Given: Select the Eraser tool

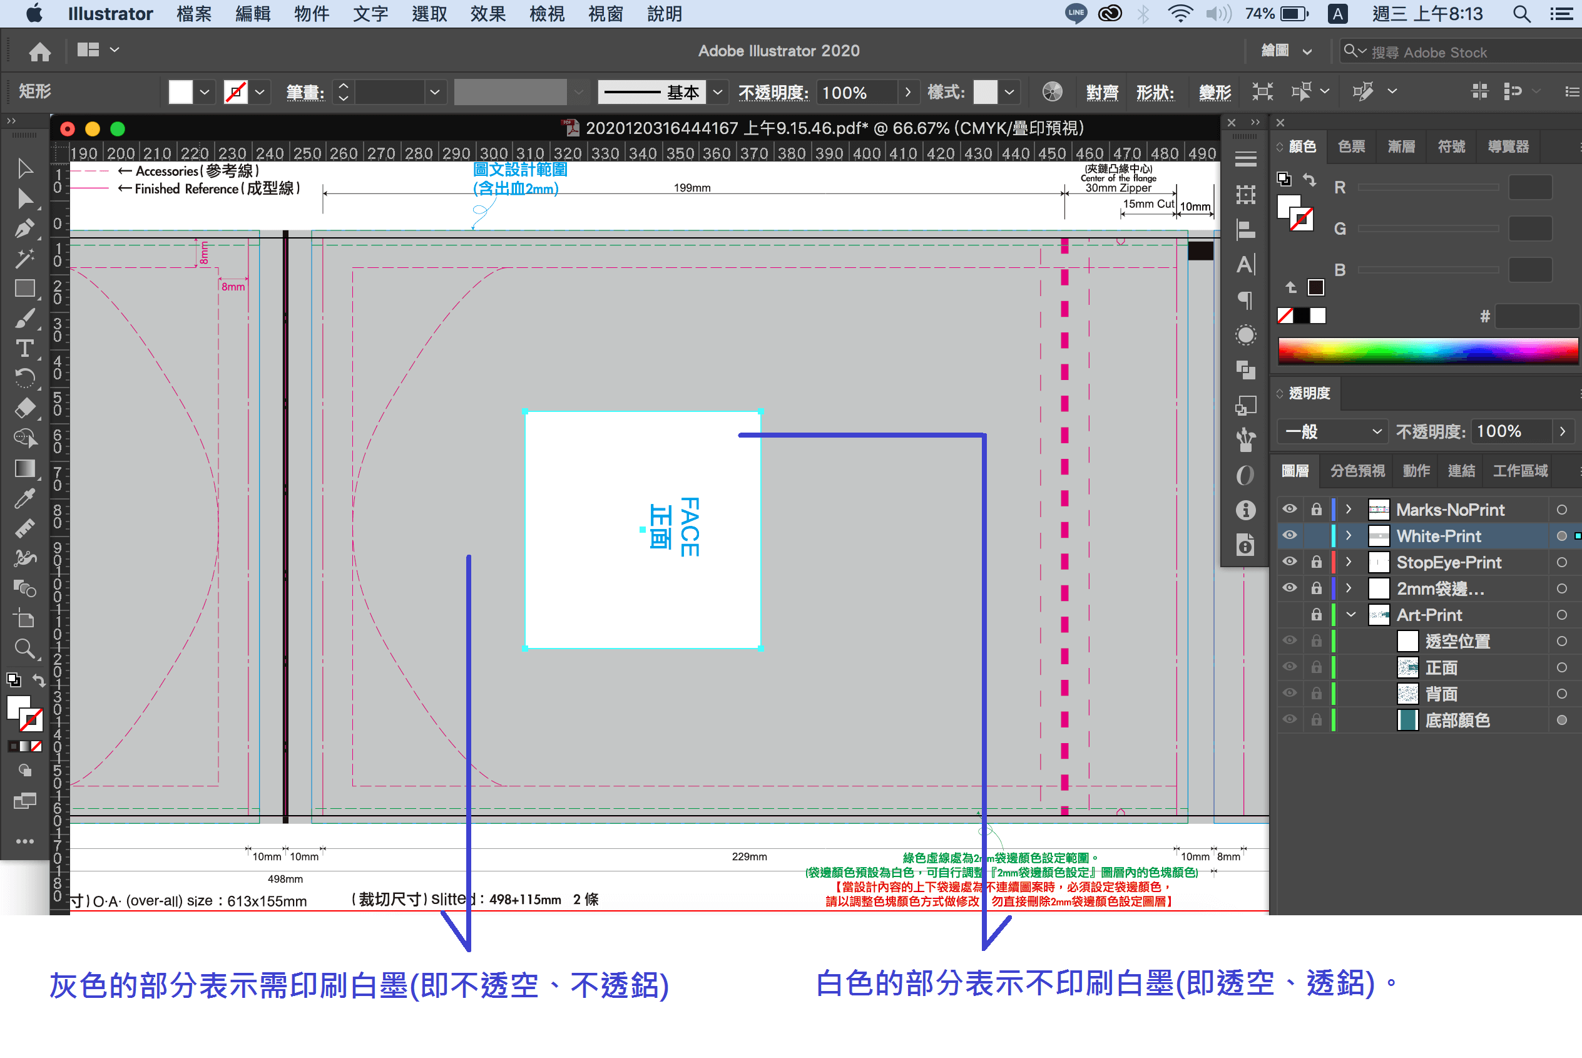Looking at the screenshot, I should point(25,408).
